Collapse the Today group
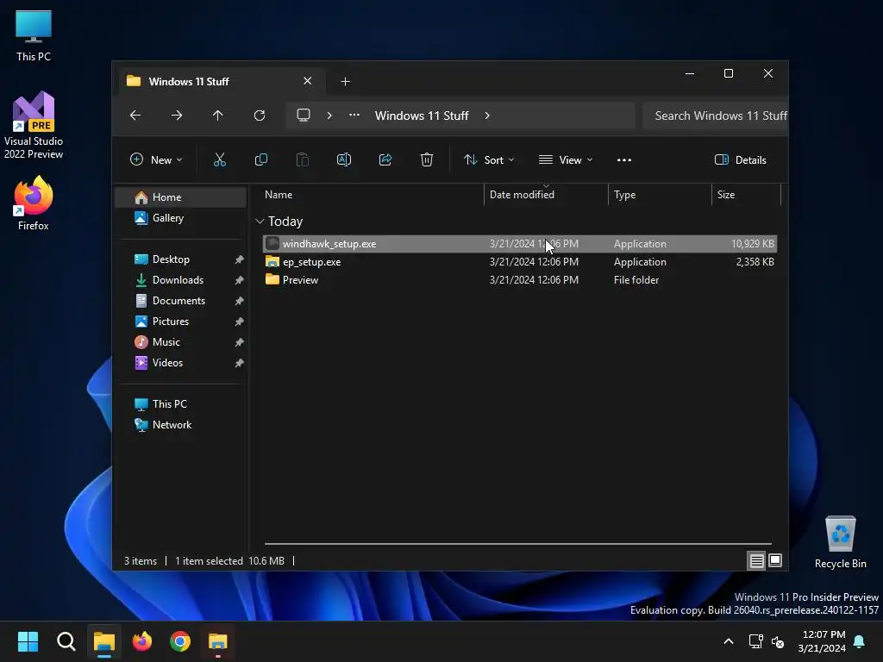883x662 pixels. point(260,222)
